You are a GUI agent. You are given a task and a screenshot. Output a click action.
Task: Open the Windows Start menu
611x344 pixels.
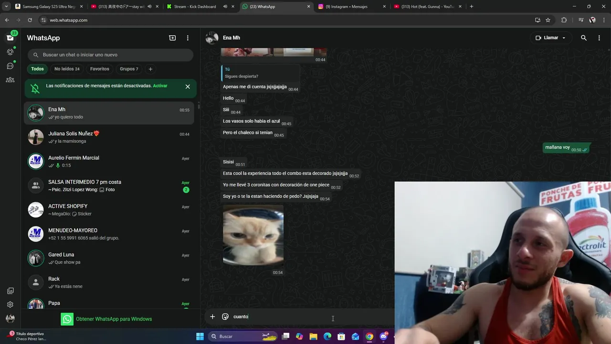[x=200, y=336]
